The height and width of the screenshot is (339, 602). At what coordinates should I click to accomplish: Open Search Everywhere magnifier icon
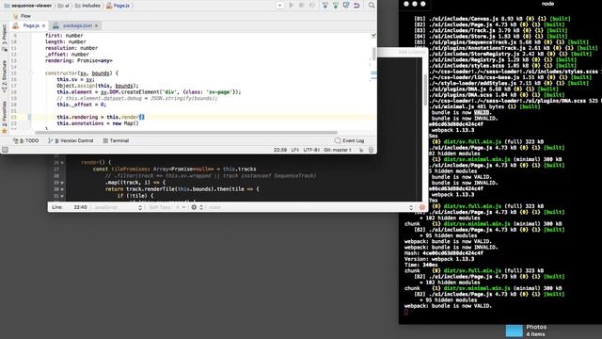pyautogui.click(x=372, y=5)
